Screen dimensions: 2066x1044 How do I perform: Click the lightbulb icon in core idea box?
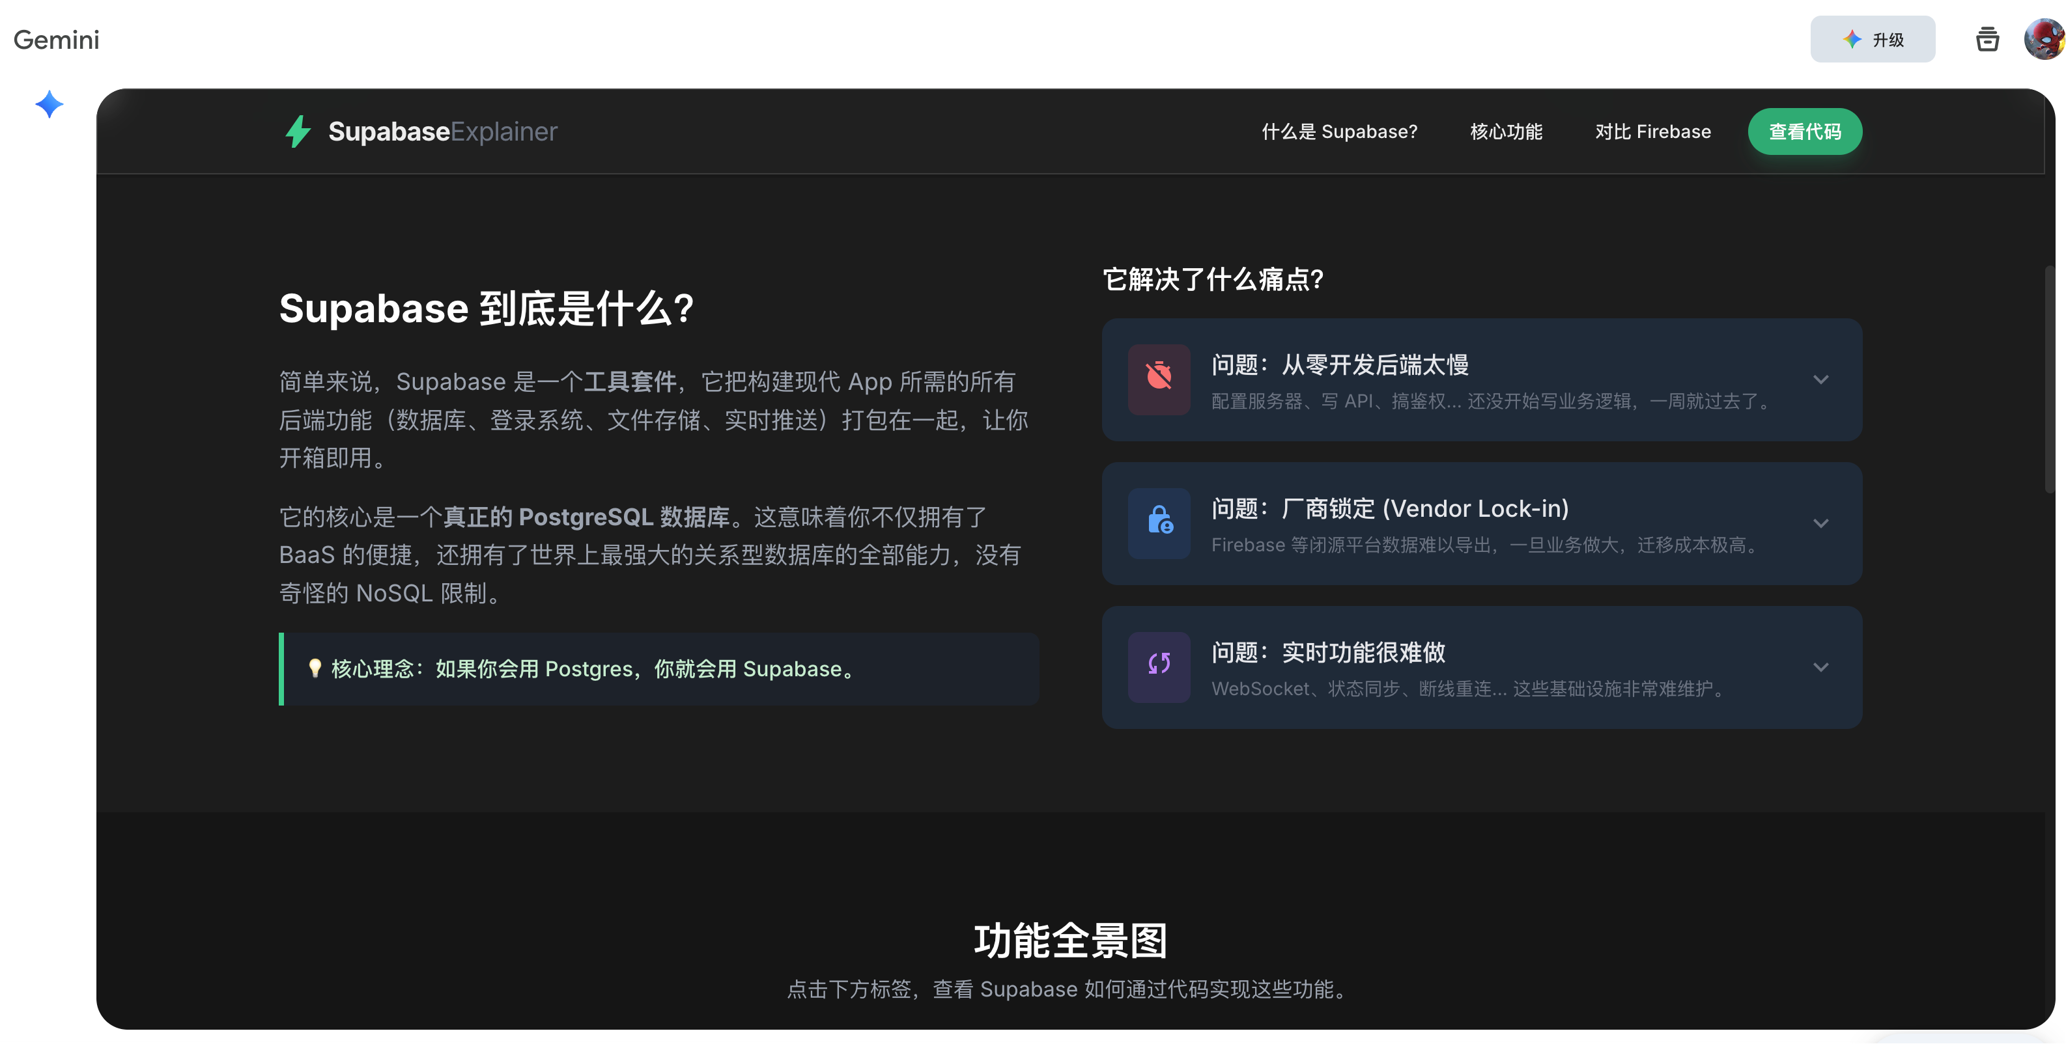[315, 668]
